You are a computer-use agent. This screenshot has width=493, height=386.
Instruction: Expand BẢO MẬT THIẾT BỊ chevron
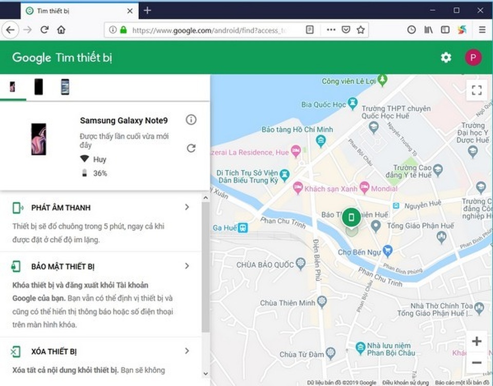click(187, 266)
